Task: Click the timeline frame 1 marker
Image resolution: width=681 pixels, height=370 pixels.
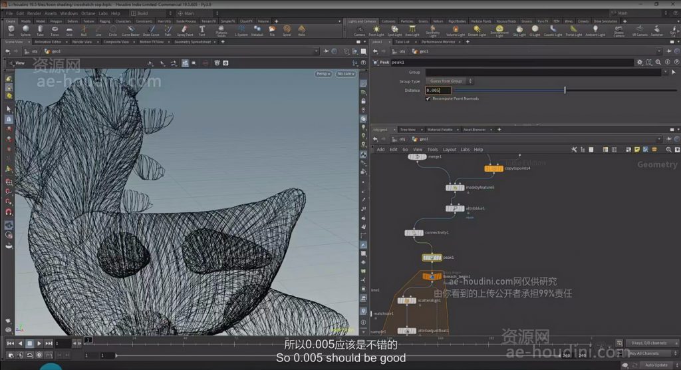Action: pos(88,340)
